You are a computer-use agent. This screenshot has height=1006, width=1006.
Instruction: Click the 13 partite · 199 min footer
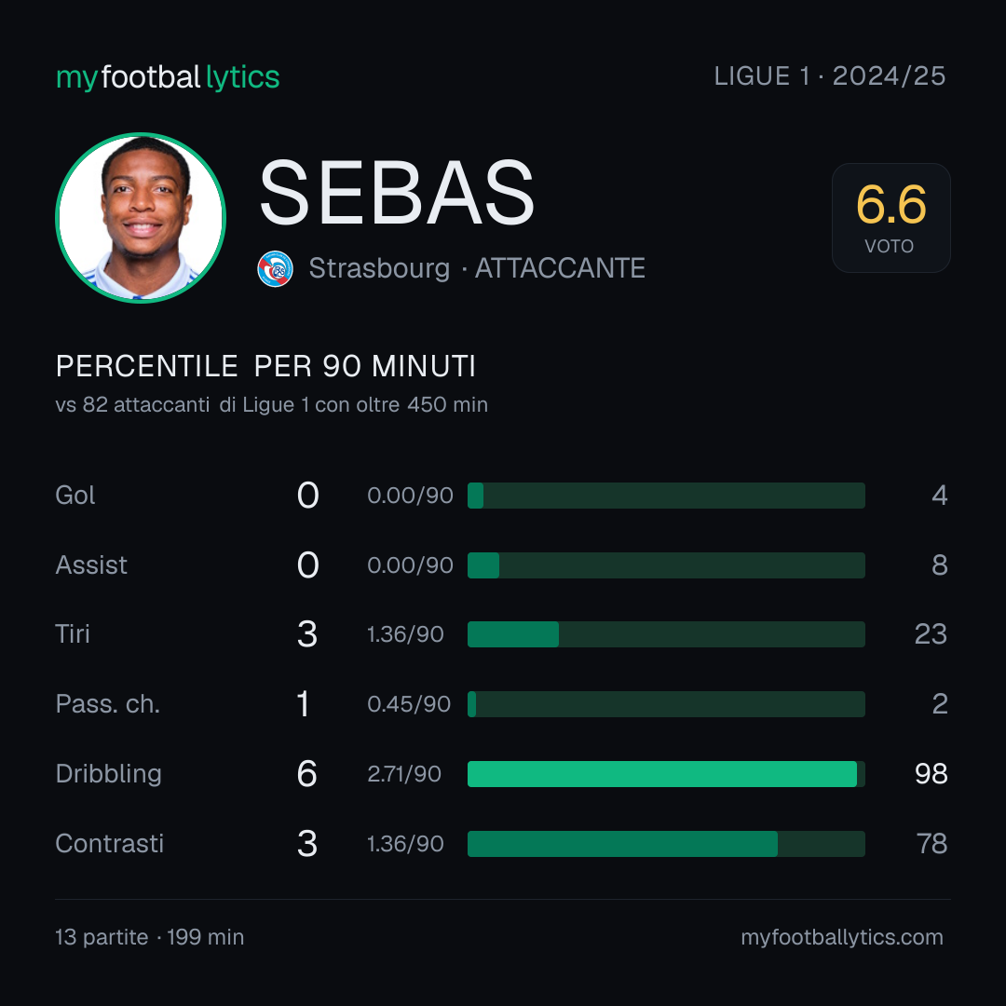[x=149, y=937]
